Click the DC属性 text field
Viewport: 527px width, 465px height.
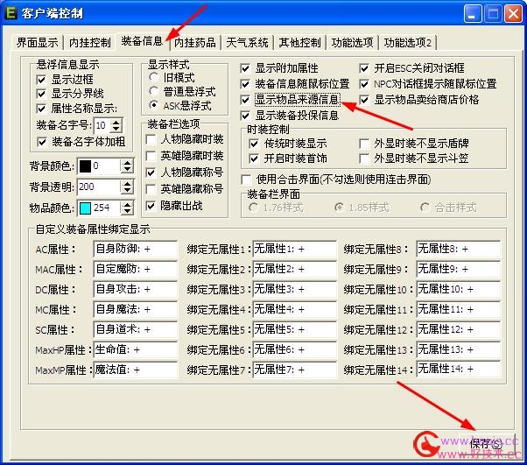tap(135, 290)
